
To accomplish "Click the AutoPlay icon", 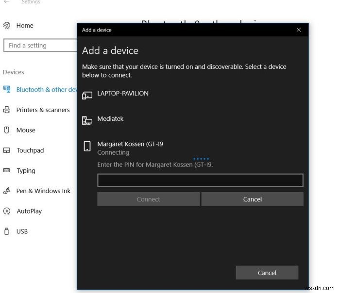I will click(x=7, y=211).
